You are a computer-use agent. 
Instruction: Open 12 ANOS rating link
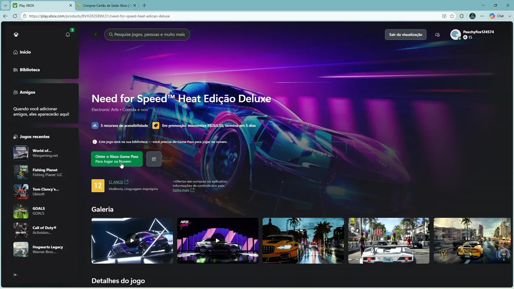tap(116, 182)
